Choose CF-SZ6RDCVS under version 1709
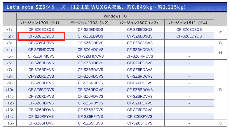 pyautogui.click(x=41, y=77)
